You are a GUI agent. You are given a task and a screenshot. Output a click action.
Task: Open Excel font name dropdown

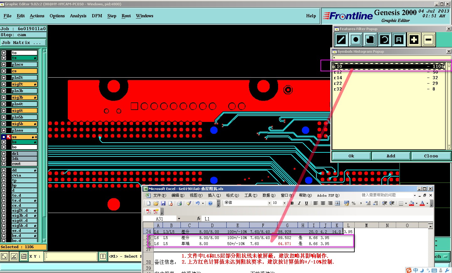pos(269,203)
